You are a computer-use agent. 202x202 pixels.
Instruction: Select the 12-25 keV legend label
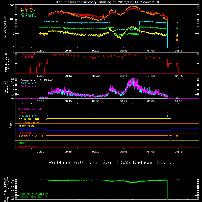pos(28,11)
